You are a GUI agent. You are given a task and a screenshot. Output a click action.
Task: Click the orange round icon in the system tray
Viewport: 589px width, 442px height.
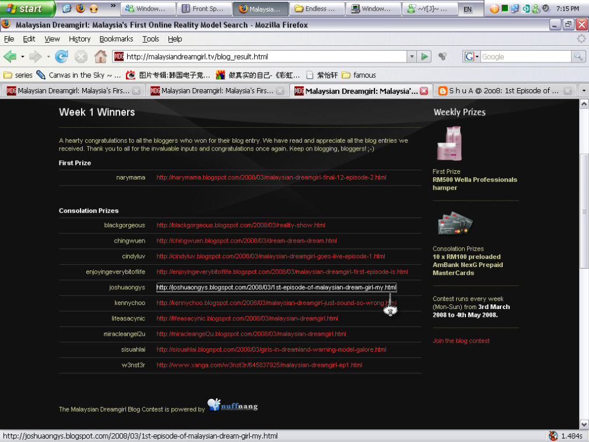coord(495,9)
